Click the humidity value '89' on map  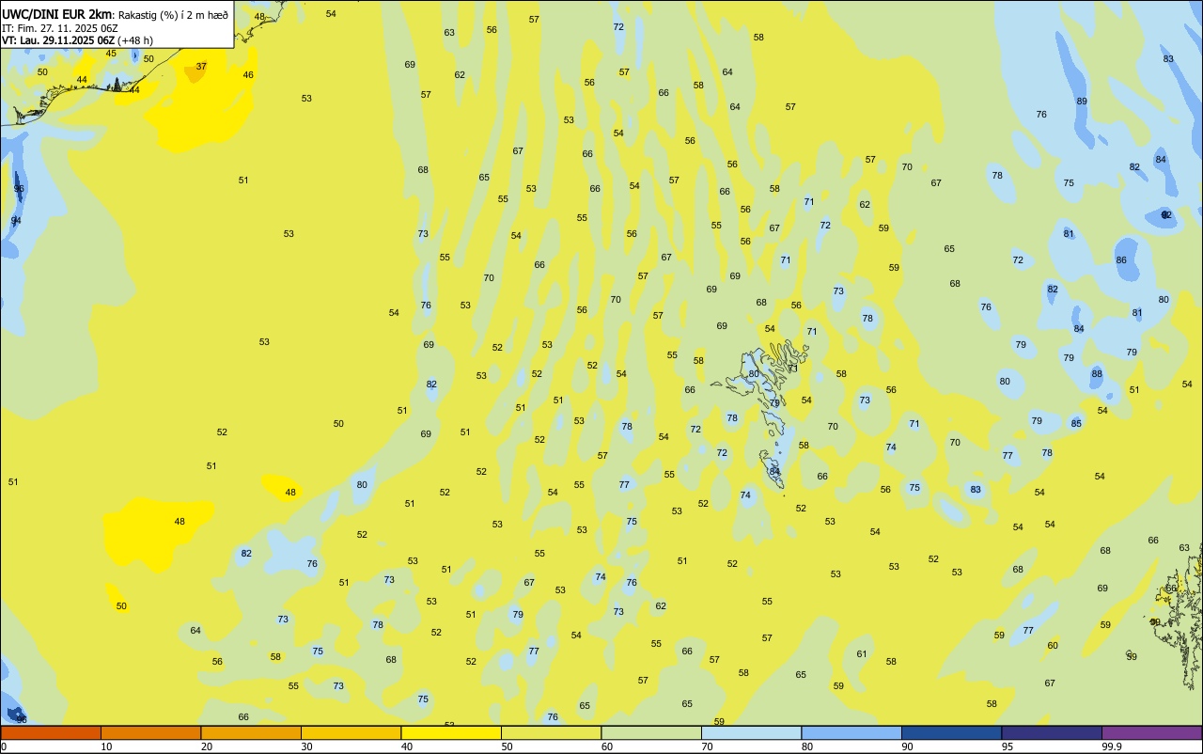1082,102
